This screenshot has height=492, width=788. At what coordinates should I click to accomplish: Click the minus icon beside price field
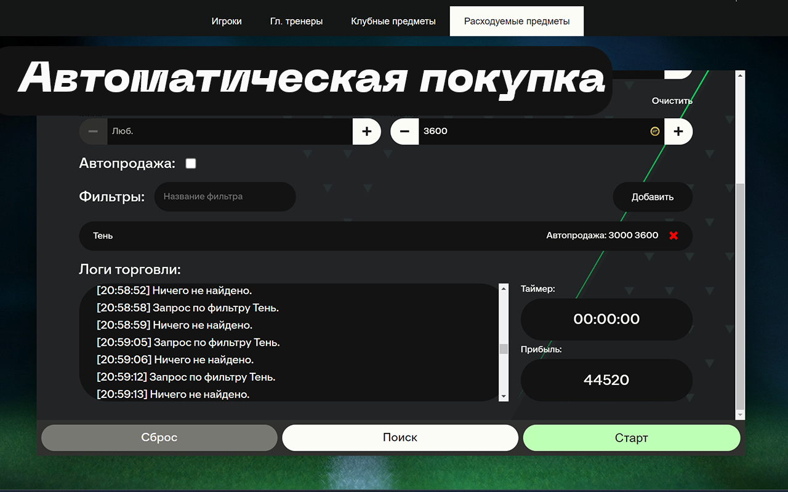404,131
